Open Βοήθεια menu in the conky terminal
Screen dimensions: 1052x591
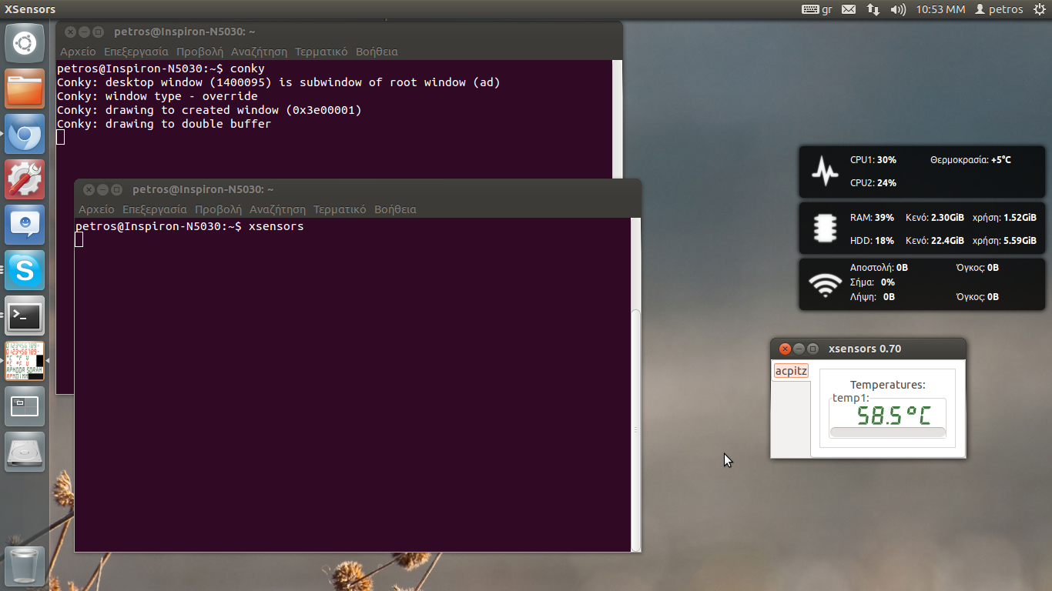377,52
